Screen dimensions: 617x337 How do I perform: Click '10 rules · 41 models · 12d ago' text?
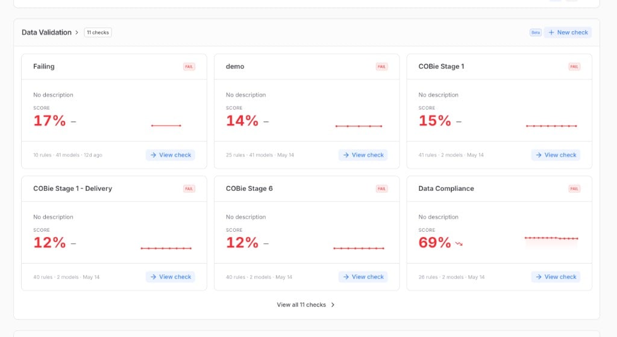tap(67, 155)
